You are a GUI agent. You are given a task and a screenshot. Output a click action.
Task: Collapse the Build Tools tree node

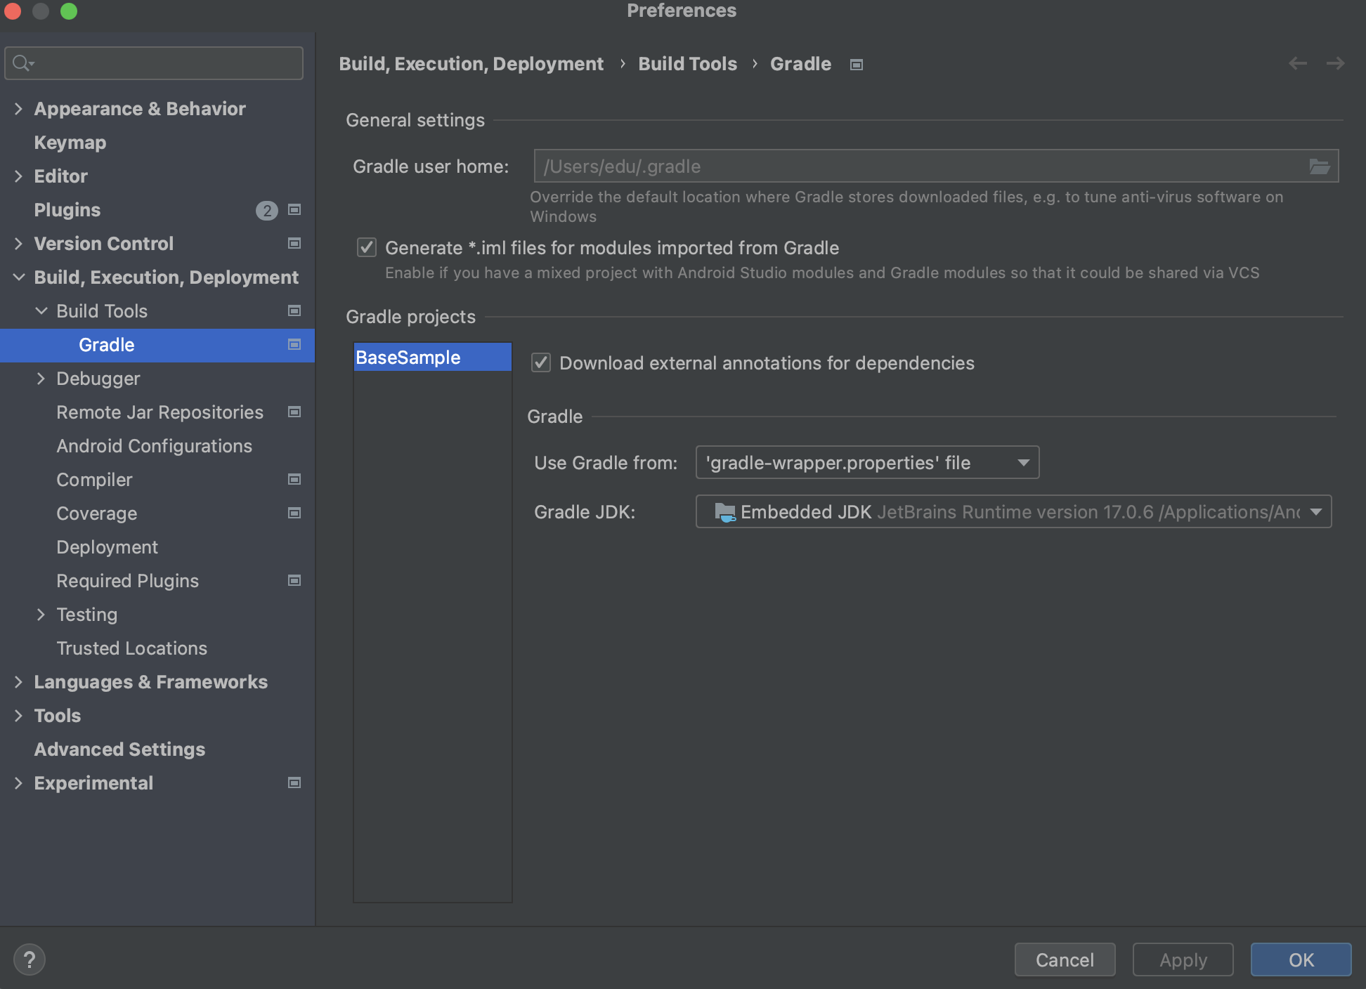click(41, 310)
